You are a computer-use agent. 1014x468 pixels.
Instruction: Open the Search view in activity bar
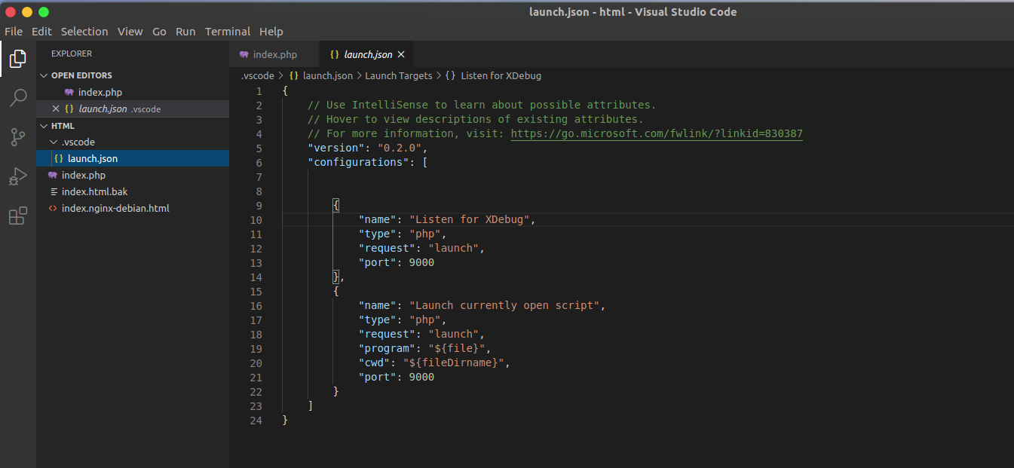pos(18,98)
